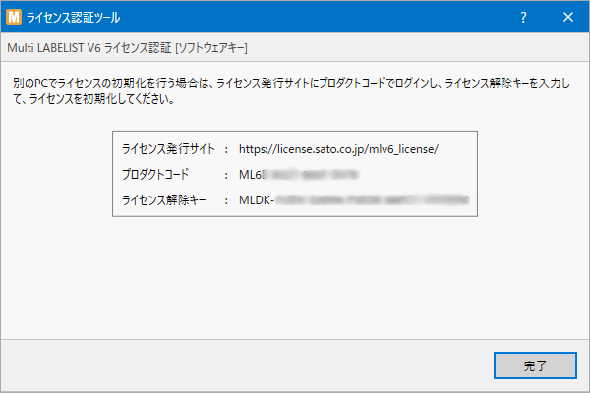
Task: Close the ライセンス認証ツール window
Action: pos(567,17)
